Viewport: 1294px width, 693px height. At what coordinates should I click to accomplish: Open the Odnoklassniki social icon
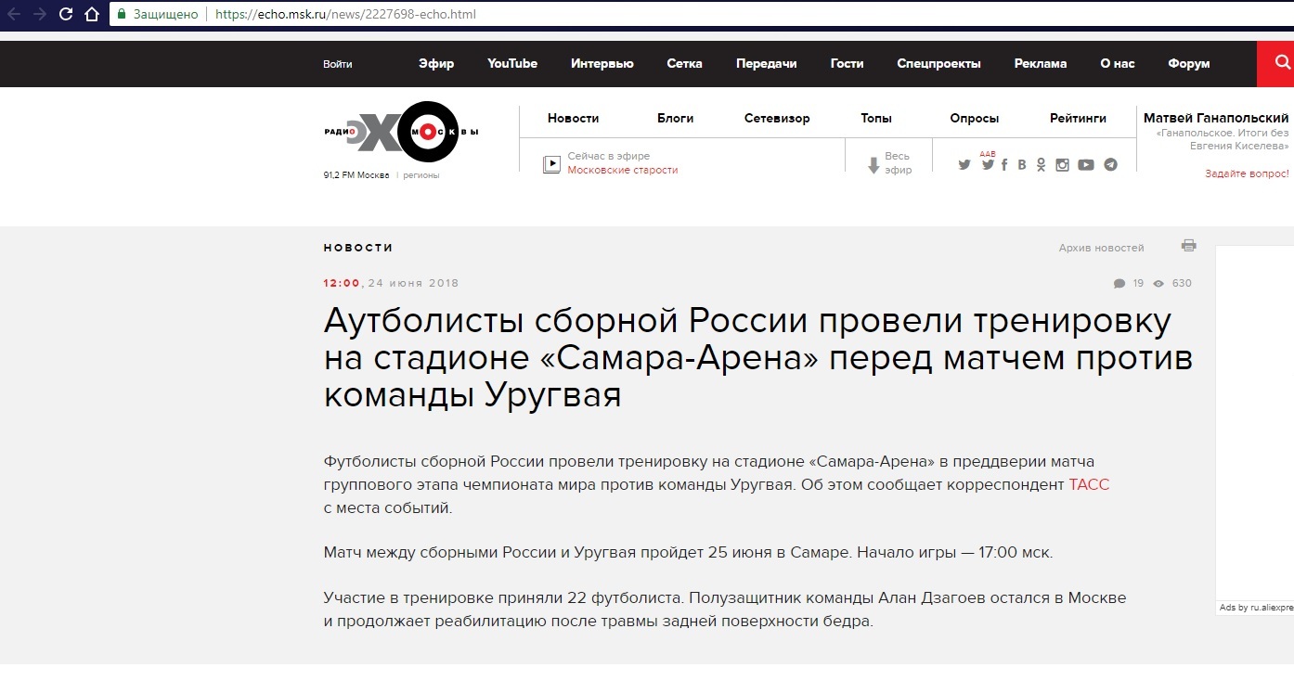pos(1041,165)
